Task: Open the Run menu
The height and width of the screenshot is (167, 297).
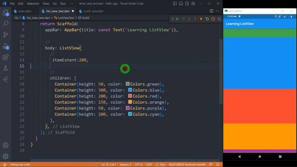Action: point(63,4)
